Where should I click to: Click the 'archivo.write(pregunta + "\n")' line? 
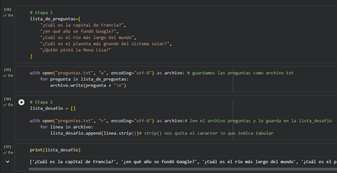(88, 86)
